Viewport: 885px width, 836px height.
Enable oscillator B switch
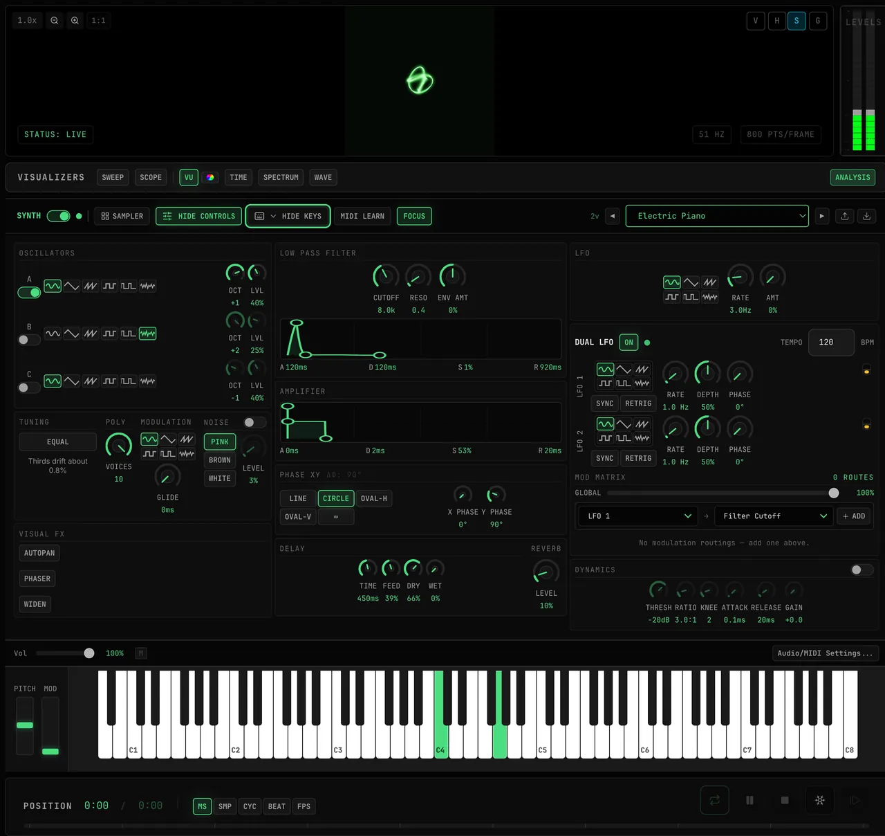[29, 340]
